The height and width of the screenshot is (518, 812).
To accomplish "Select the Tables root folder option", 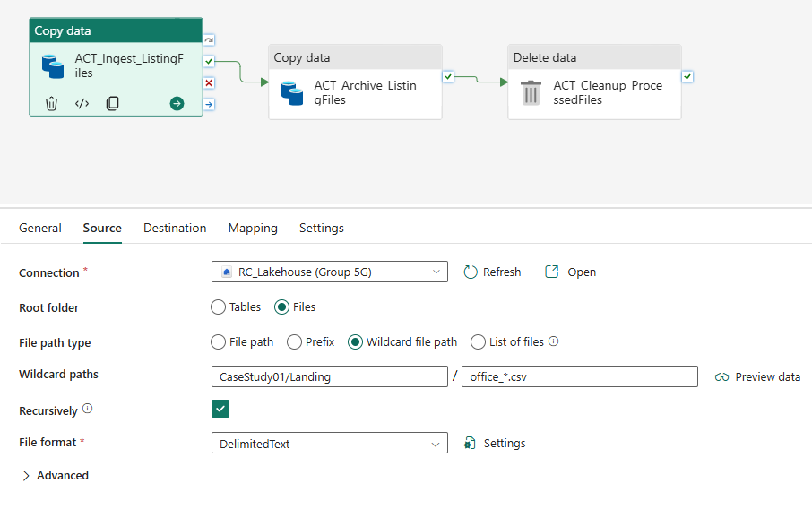I will point(218,307).
